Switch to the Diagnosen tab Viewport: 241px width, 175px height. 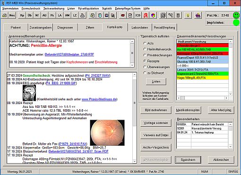pos(65,27)
